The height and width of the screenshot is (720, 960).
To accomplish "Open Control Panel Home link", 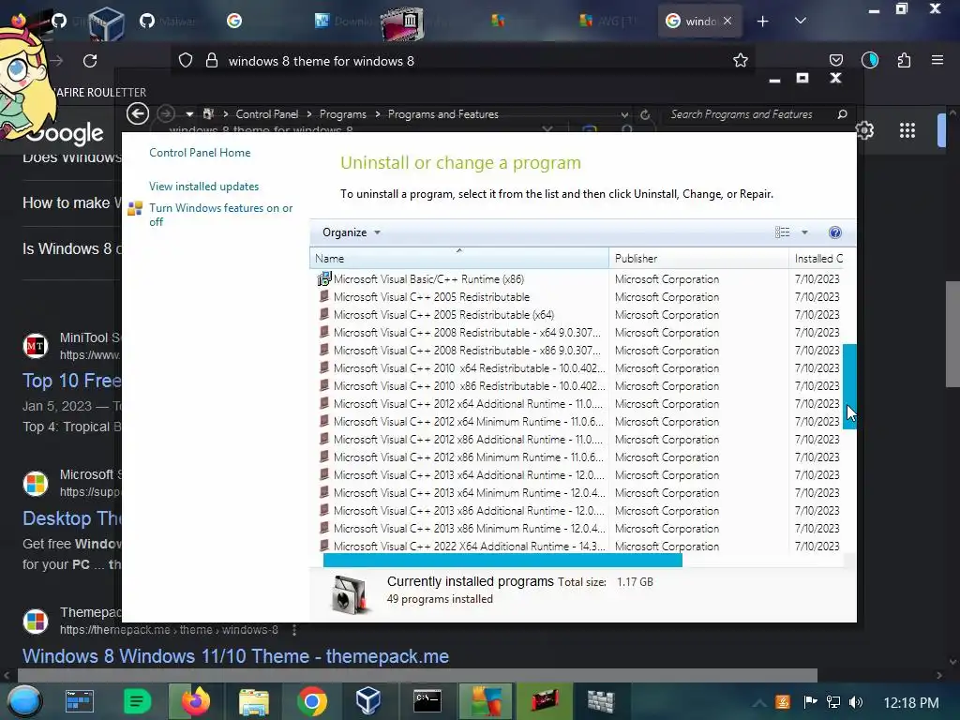I will (x=200, y=153).
